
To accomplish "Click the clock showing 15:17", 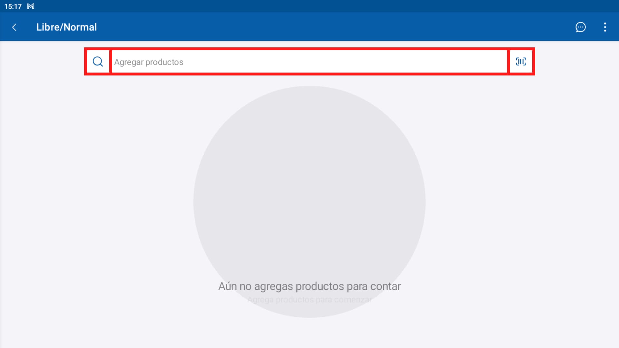I will pos(14,6).
